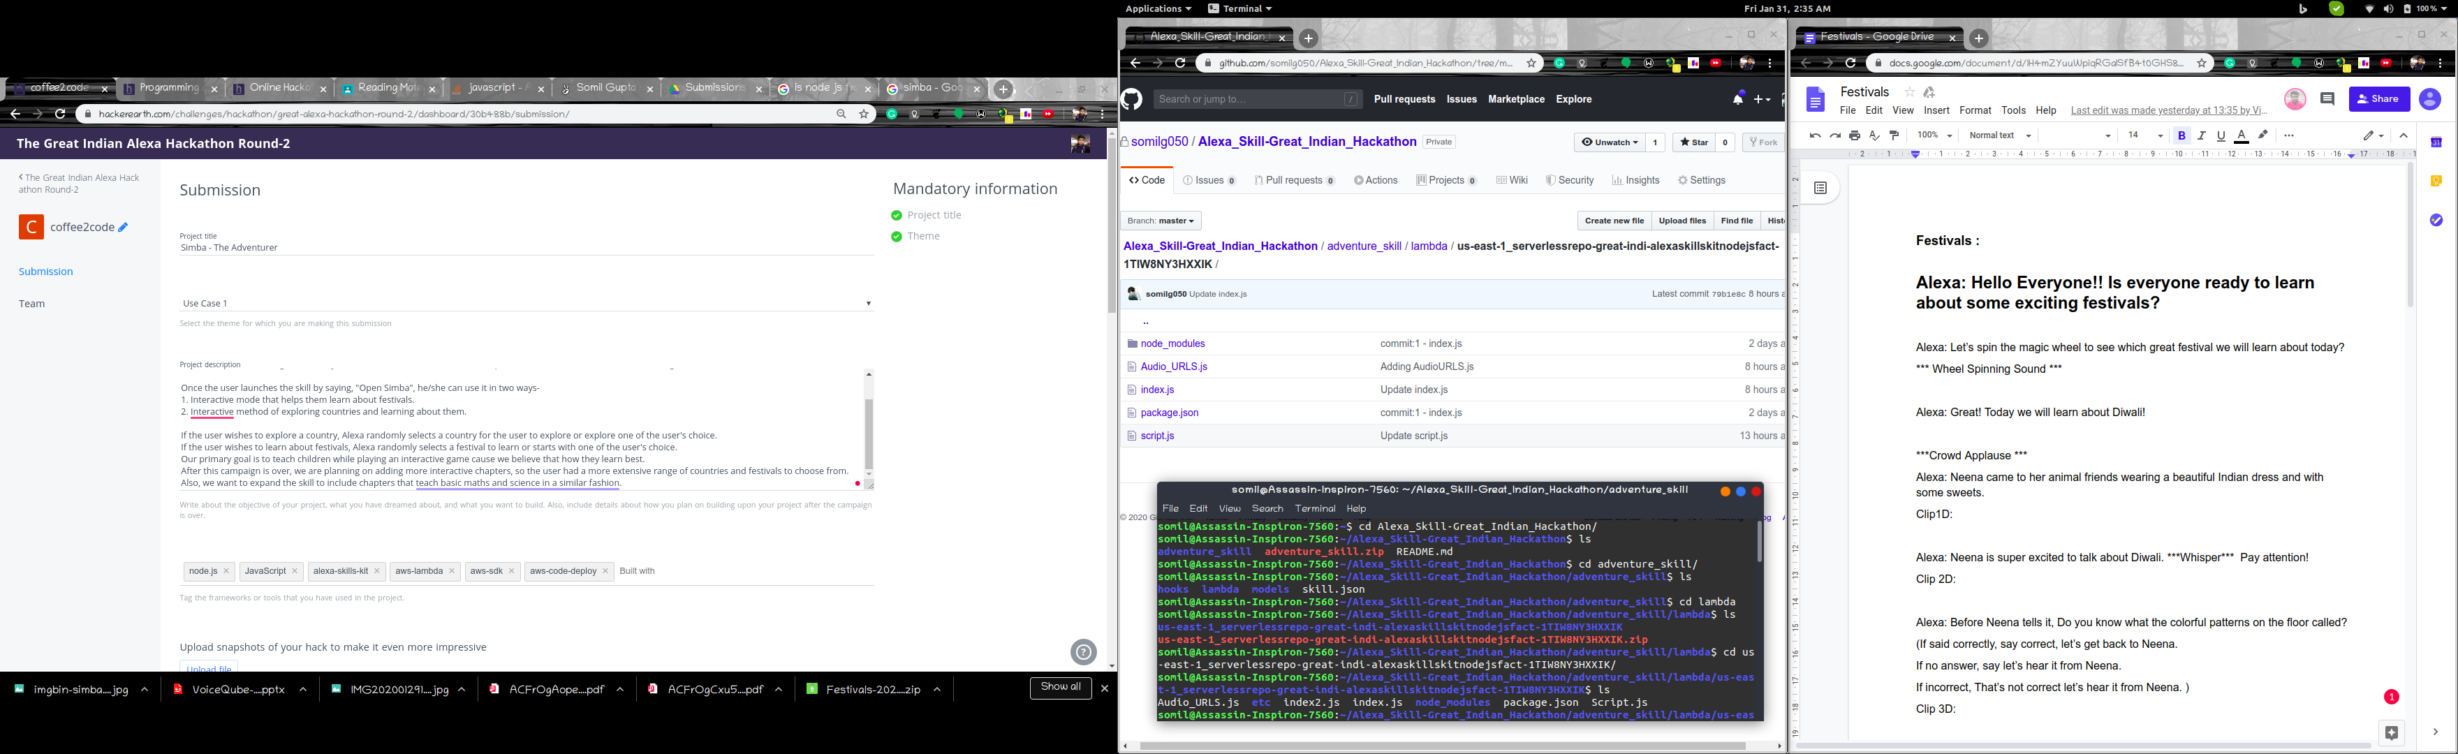Open the Branch: master dropdown
Viewport: 2458px width, 754px height.
1161,221
